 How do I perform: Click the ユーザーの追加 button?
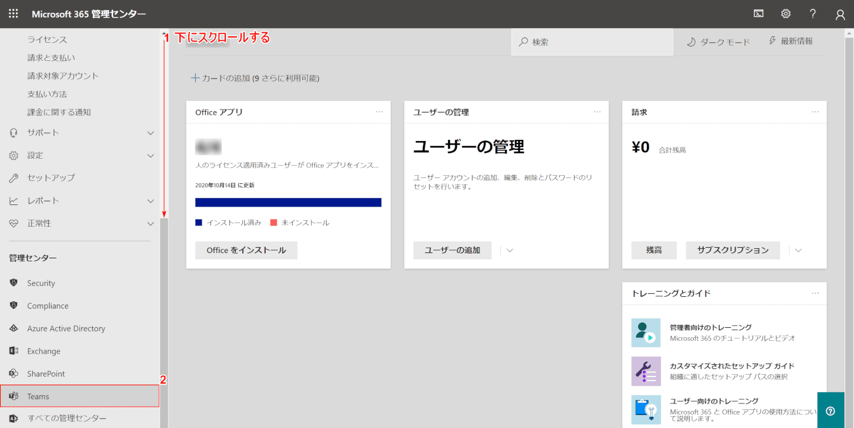[452, 250]
